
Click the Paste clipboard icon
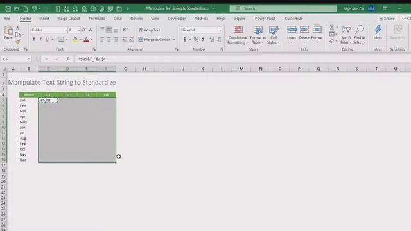tap(8, 30)
